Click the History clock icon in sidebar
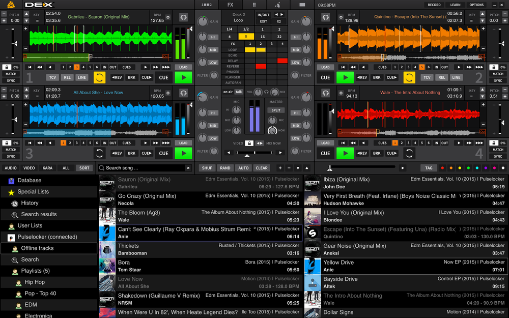The height and width of the screenshot is (318, 509). (15, 203)
